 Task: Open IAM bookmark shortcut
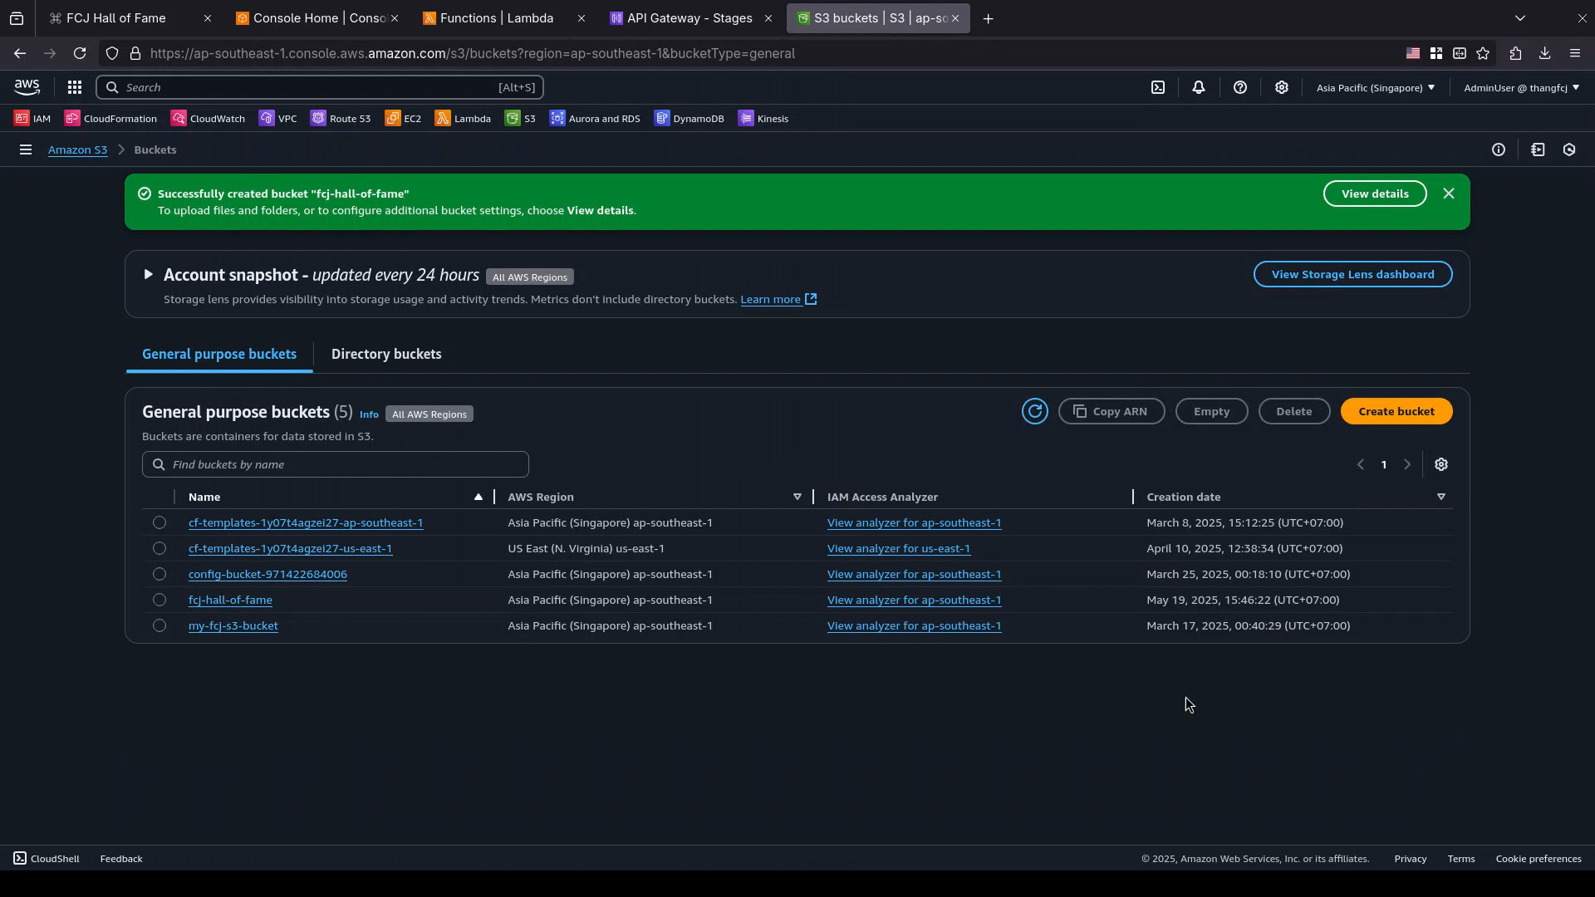click(33, 119)
